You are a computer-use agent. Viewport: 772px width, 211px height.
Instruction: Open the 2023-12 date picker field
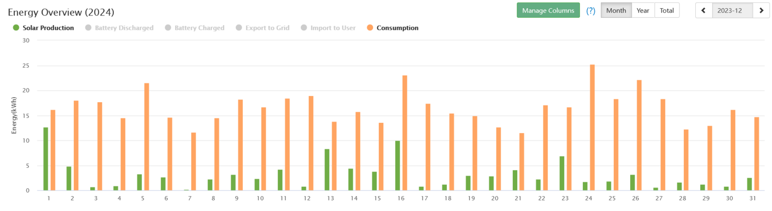click(x=730, y=11)
